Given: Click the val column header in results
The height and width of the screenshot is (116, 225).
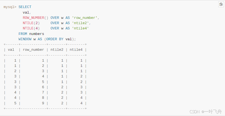Looking at the screenshot, I should tap(11, 50).
